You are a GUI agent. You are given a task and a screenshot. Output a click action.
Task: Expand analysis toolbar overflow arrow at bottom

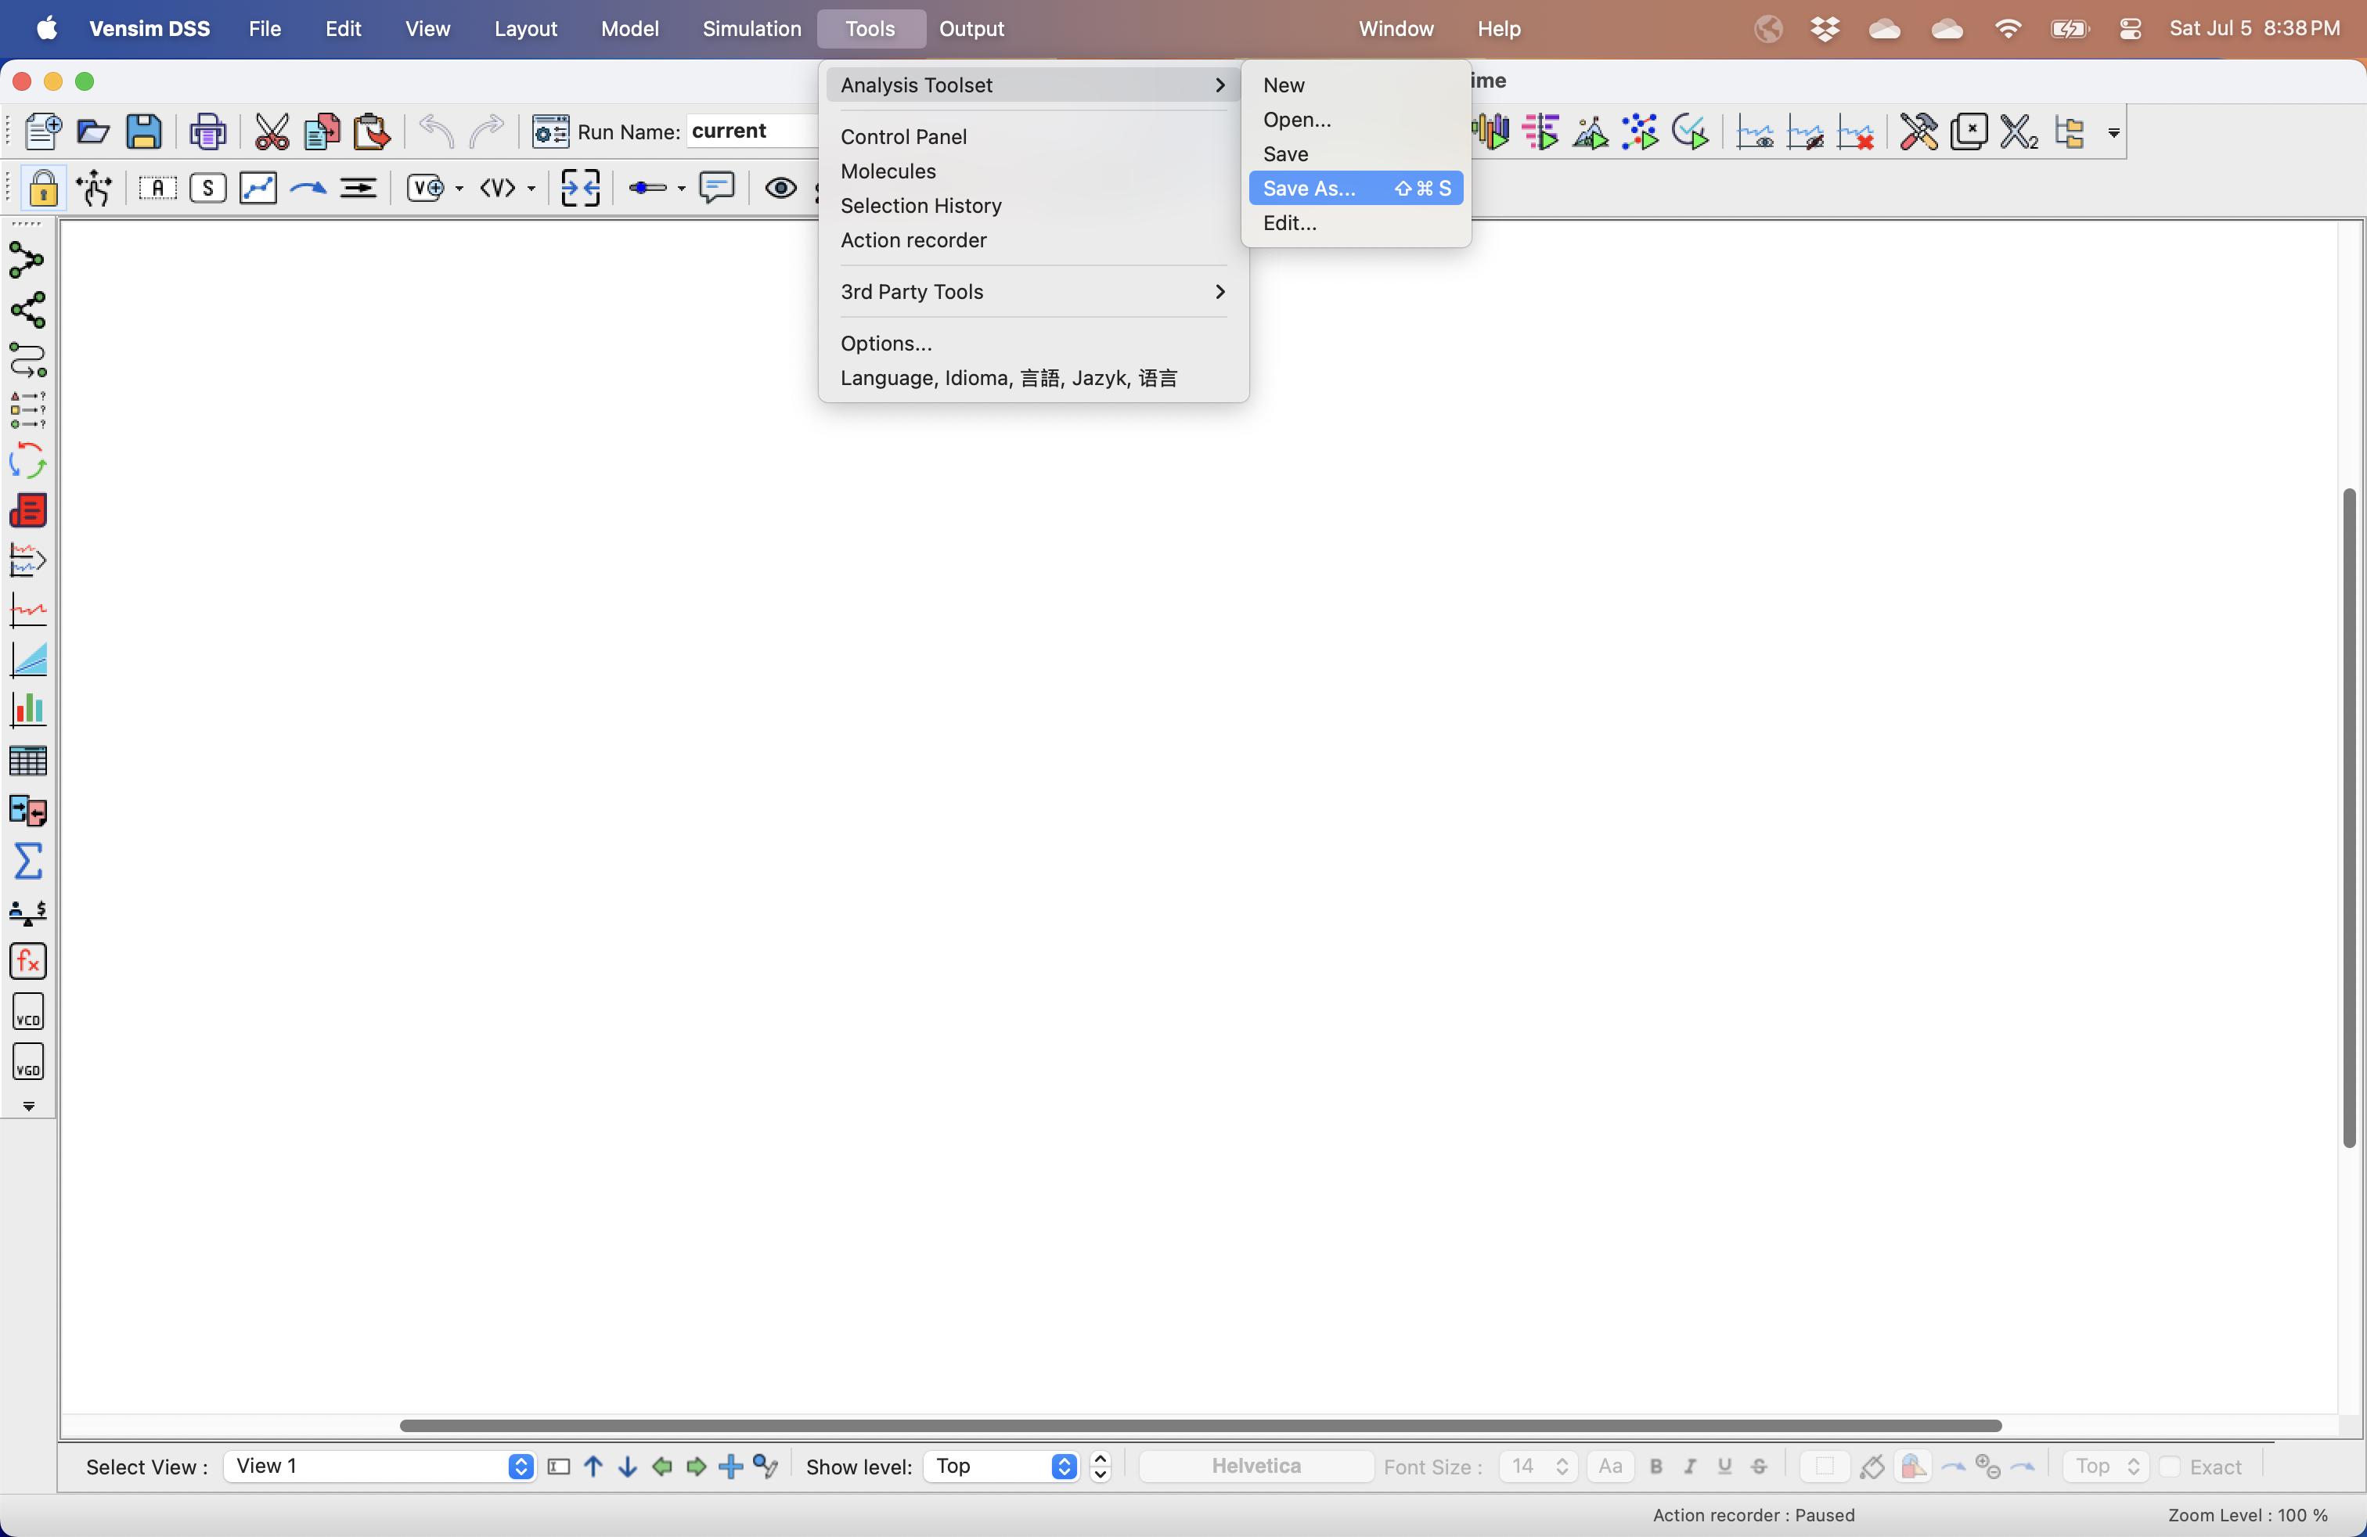tap(28, 1106)
